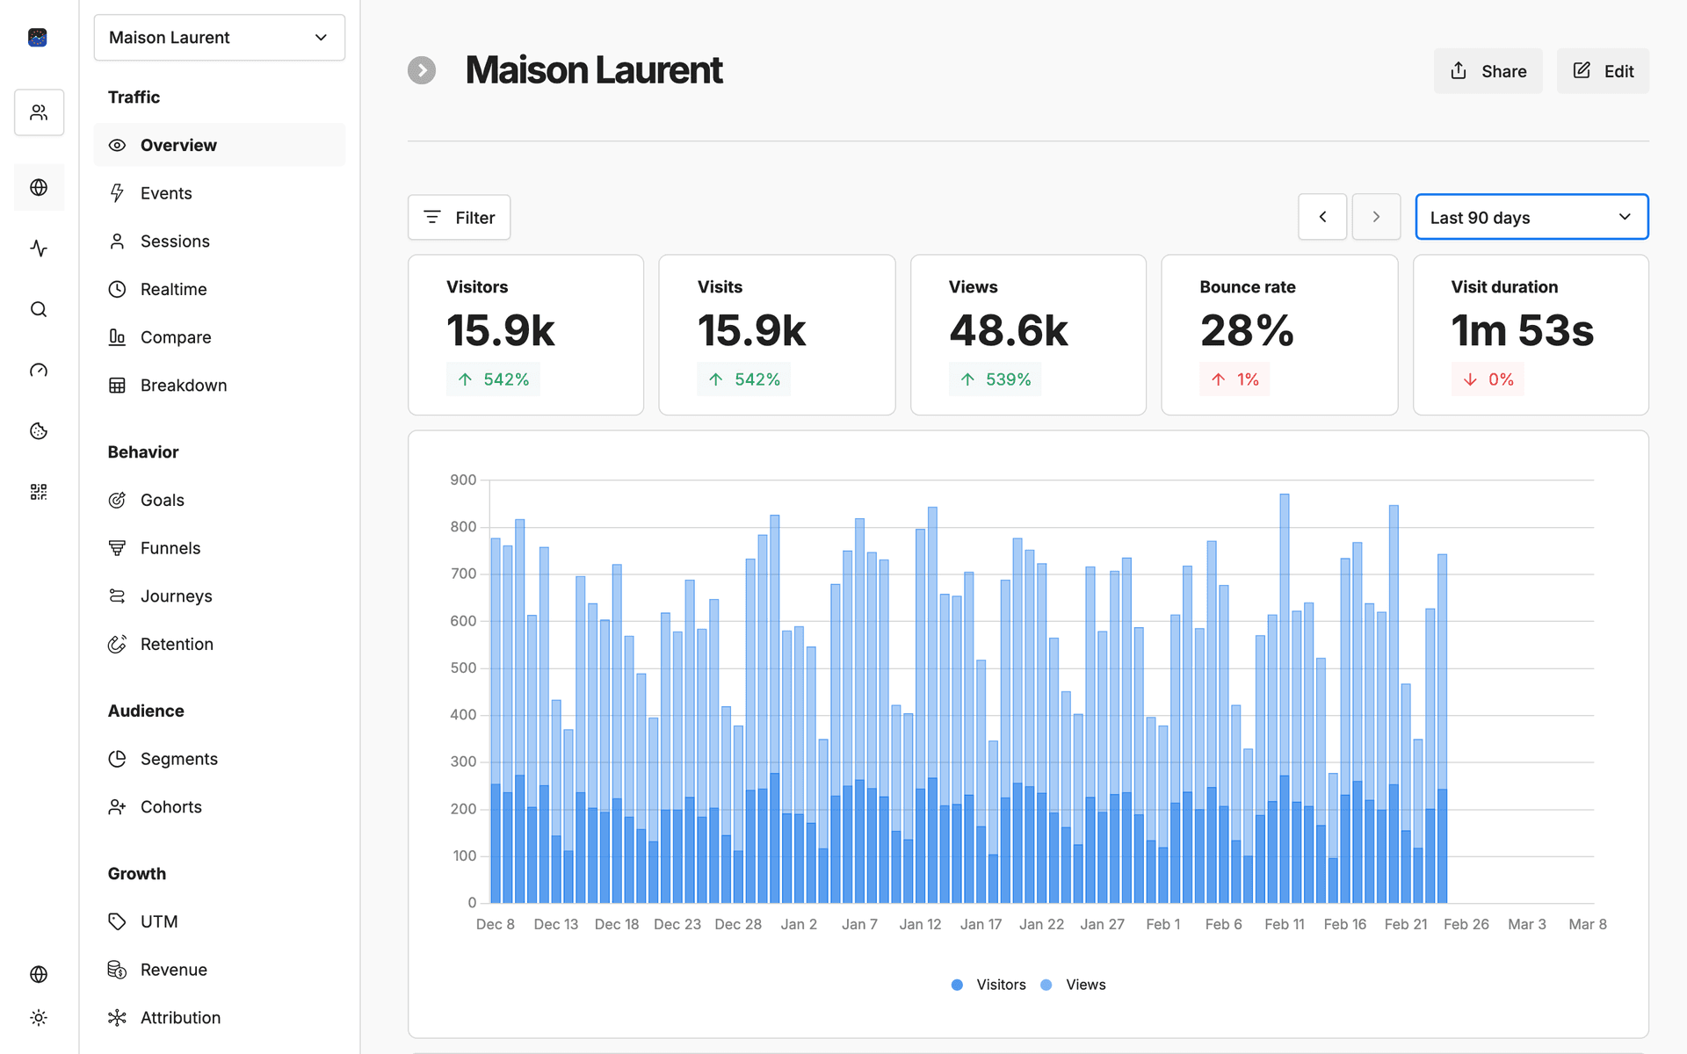This screenshot has height=1054, width=1687.
Task: Open Cohorts under Audience
Action: pyautogui.click(x=220, y=807)
